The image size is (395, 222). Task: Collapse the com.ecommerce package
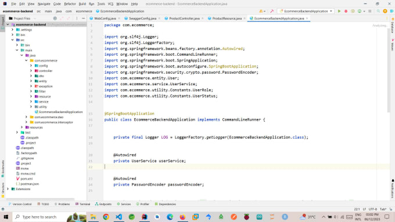[x=26, y=61]
